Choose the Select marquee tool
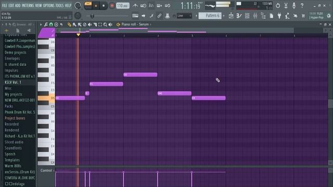This screenshot has height=187, width=333. pos(100,24)
